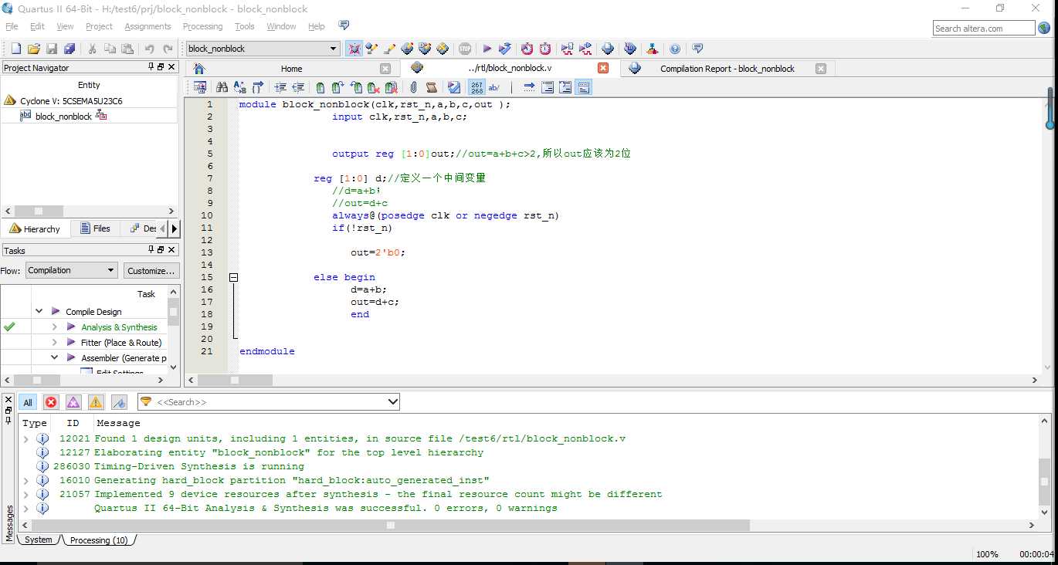Screen dimensions: 1058x565
Task: Click the Replace text icon
Action: [x=239, y=87]
